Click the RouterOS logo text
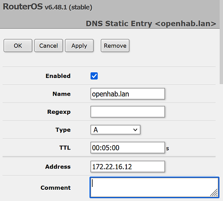 click(x=23, y=7)
